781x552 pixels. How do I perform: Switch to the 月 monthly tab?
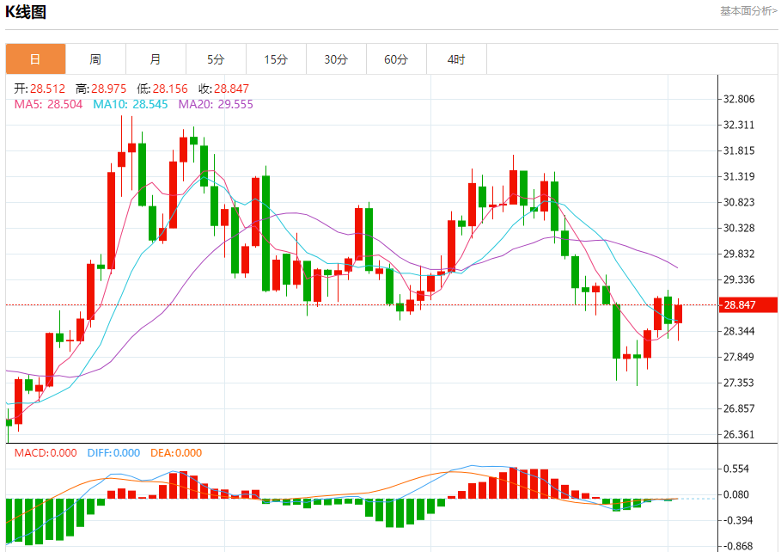coord(156,59)
